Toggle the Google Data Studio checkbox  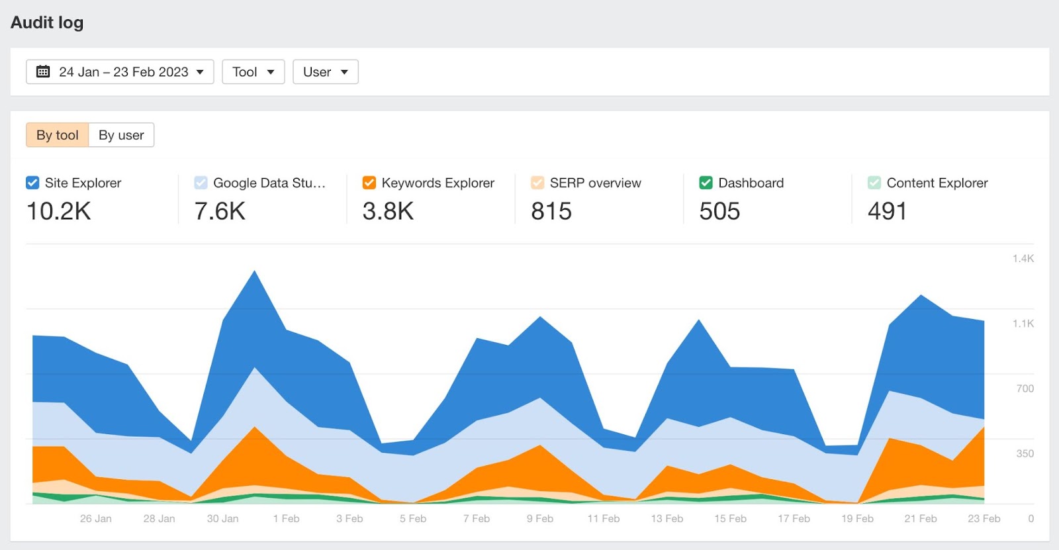pyautogui.click(x=201, y=183)
